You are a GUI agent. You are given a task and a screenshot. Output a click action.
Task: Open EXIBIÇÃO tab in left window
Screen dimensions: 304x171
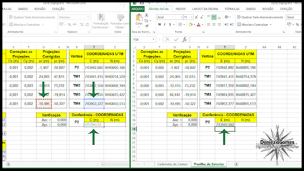coord(58,9)
